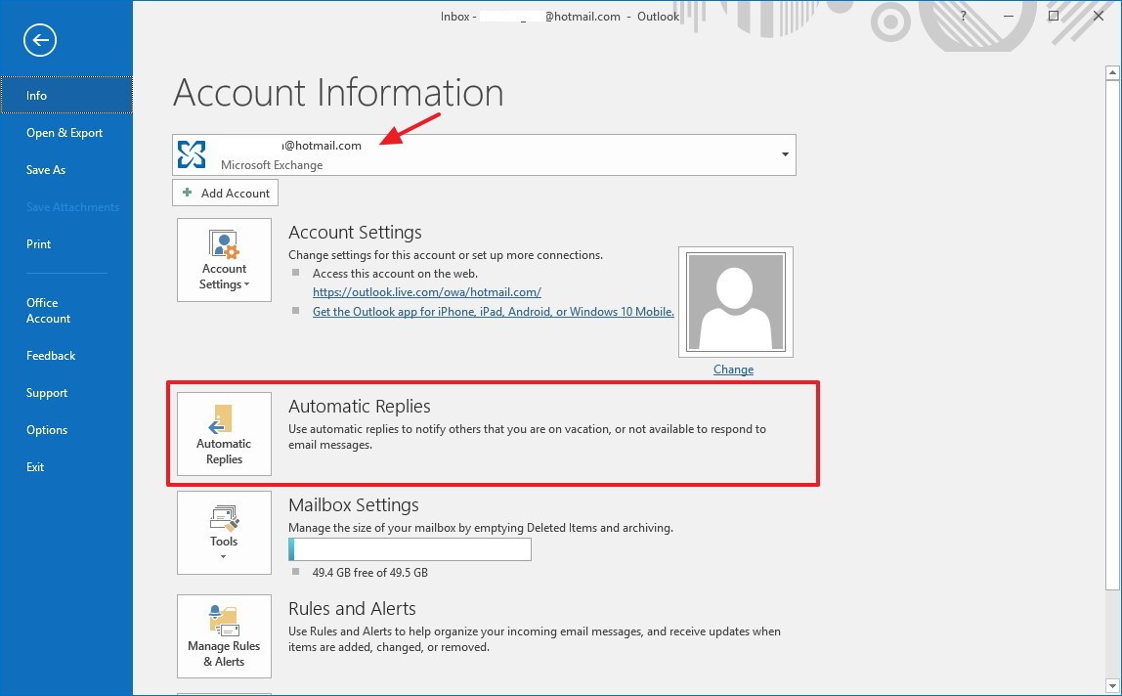The width and height of the screenshot is (1122, 696).
Task: Open the outlook.live.com web access link
Action: coord(426,292)
